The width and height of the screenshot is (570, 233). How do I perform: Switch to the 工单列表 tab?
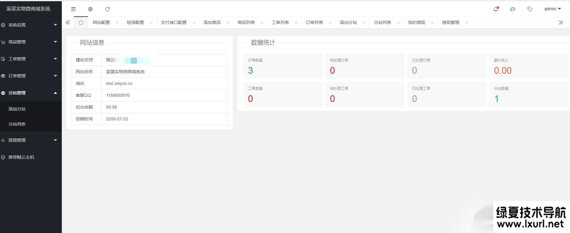(280, 22)
